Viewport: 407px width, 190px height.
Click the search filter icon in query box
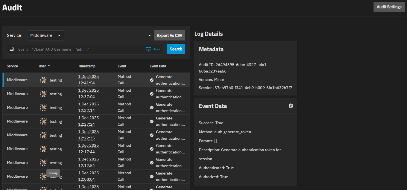12,49
